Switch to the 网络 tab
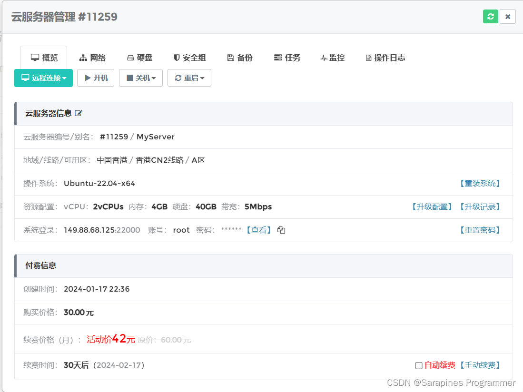The image size is (523, 392). pos(92,58)
